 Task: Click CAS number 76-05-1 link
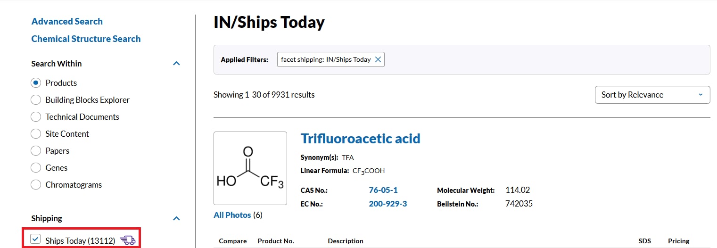[383, 190]
